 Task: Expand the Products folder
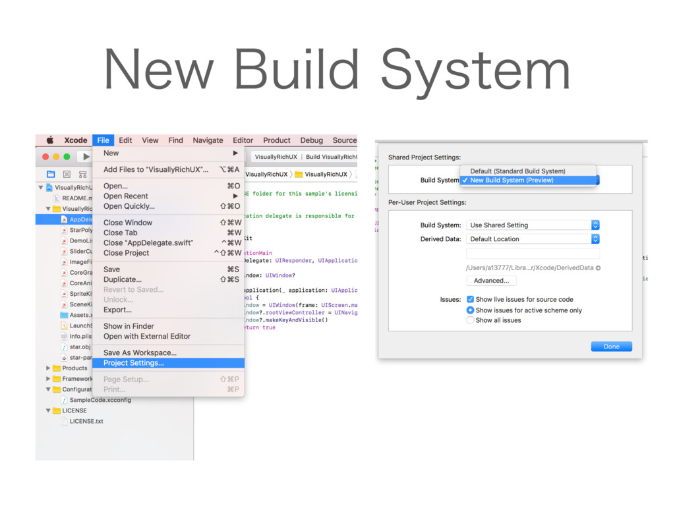(x=48, y=368)
